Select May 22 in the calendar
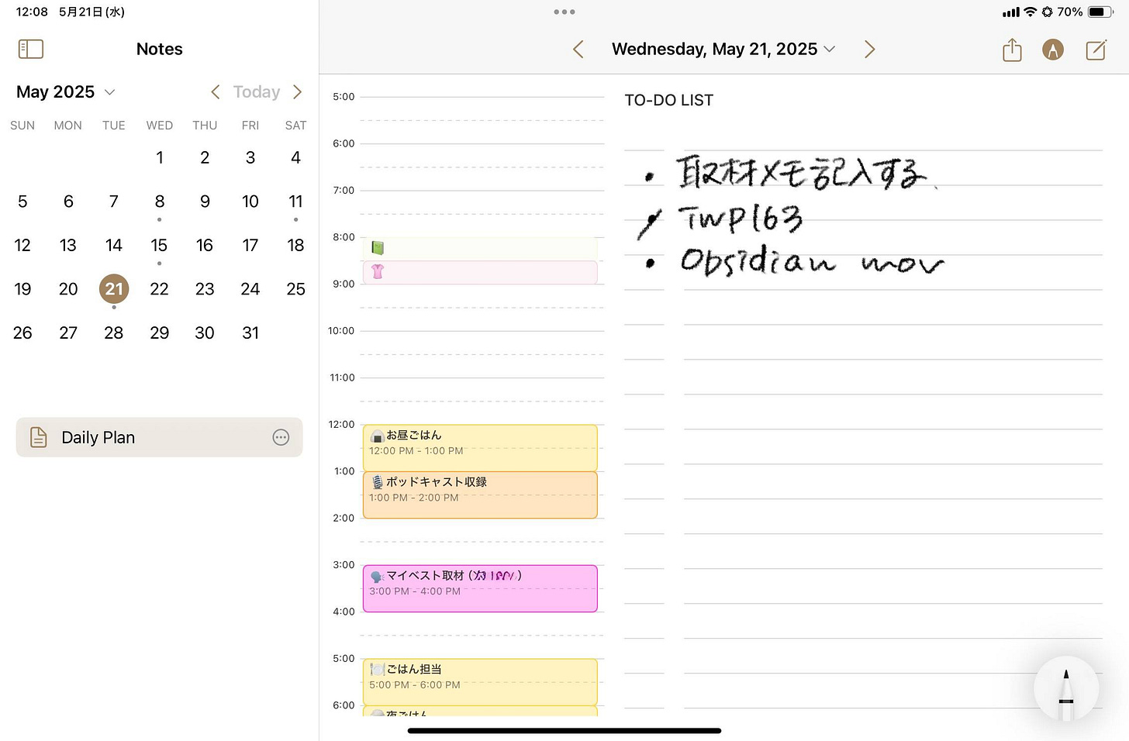 coord(159,289)
